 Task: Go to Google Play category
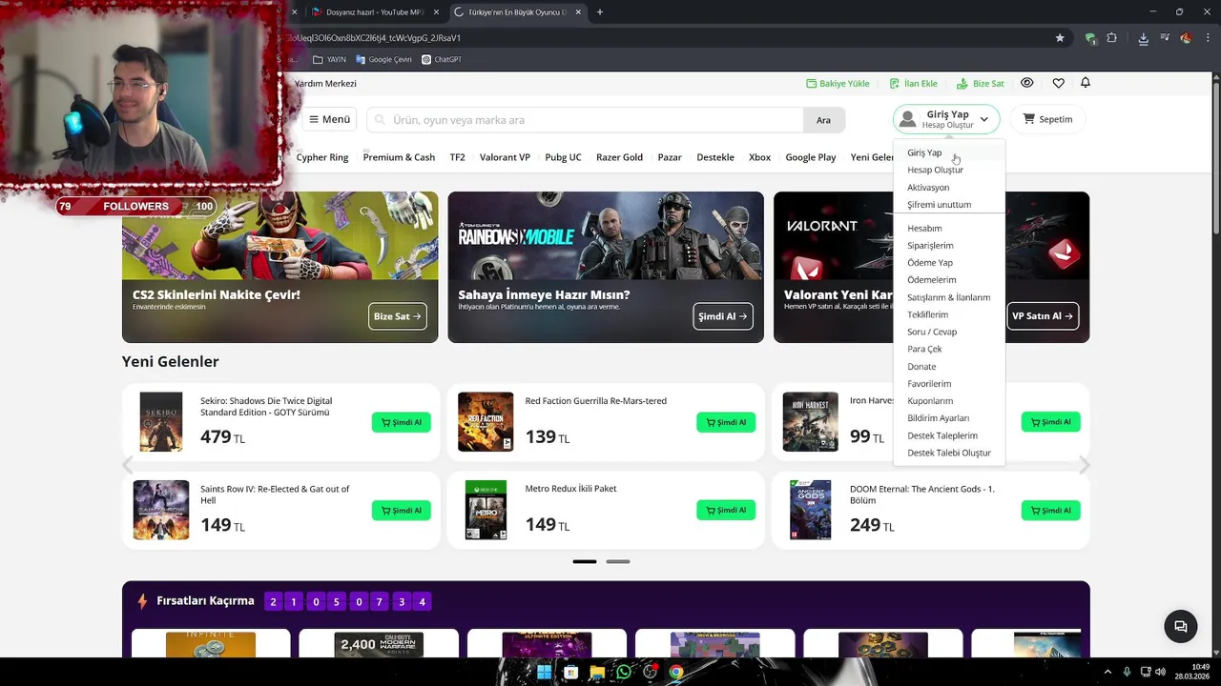point(811,157)
